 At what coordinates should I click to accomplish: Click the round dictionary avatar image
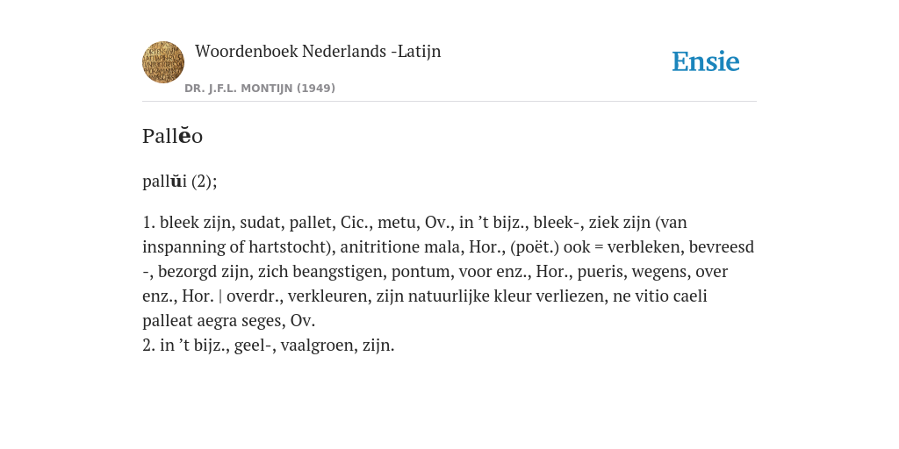(163, 62)
